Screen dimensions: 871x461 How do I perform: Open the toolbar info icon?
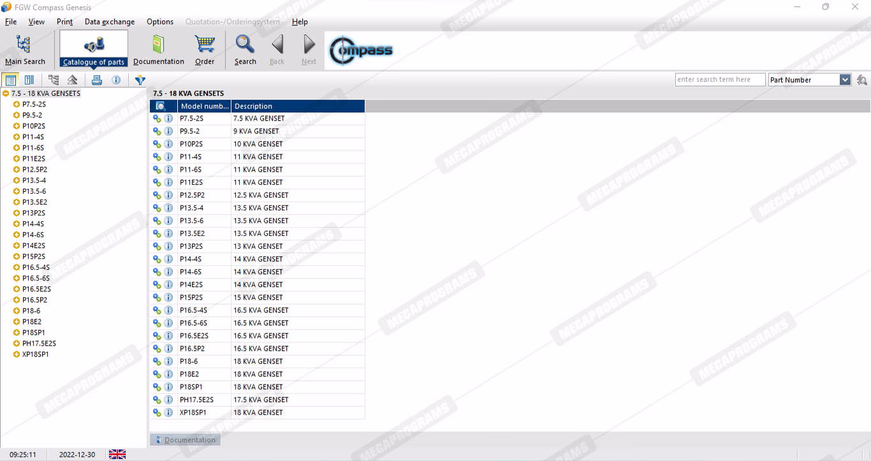[x=116, y=80]
